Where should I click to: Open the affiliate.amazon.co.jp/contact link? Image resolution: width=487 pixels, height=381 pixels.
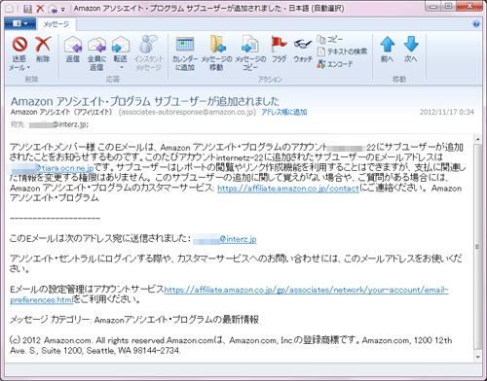pyautogui.click(x=288, y=189)
